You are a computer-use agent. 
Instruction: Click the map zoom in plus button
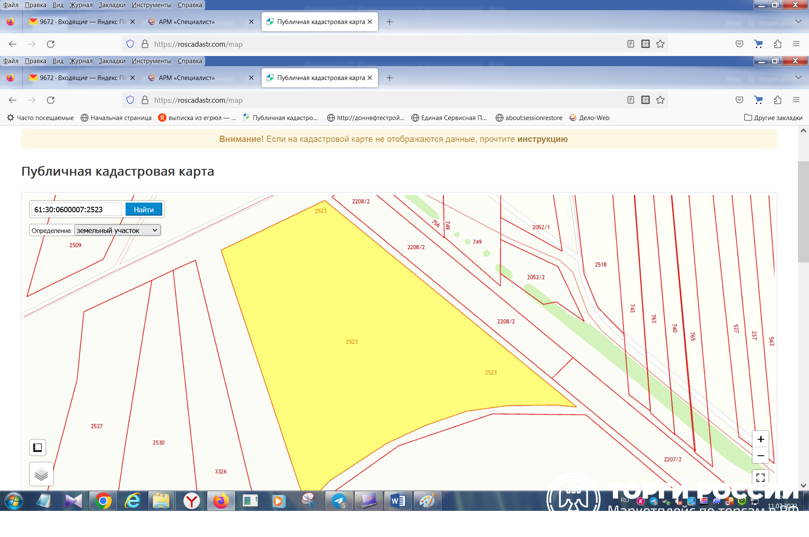click(761, 439)
